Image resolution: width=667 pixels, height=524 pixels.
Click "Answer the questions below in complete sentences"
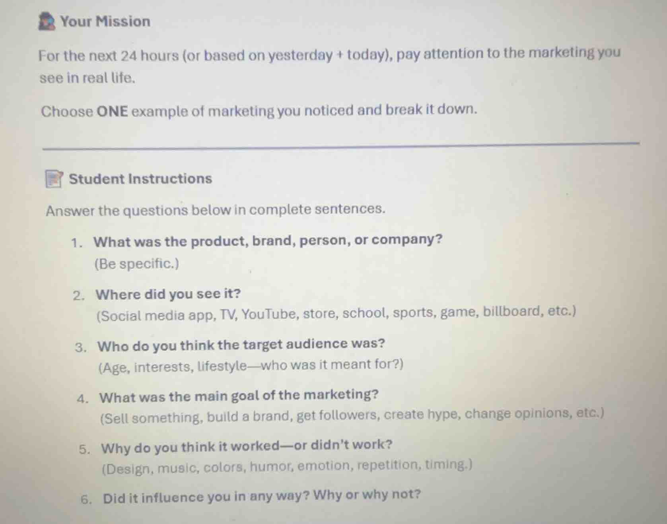click(x=216, y=210)
